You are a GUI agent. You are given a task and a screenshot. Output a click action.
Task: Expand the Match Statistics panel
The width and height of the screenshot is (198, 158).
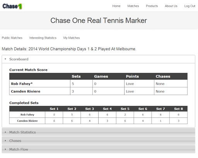click(98, 132)
